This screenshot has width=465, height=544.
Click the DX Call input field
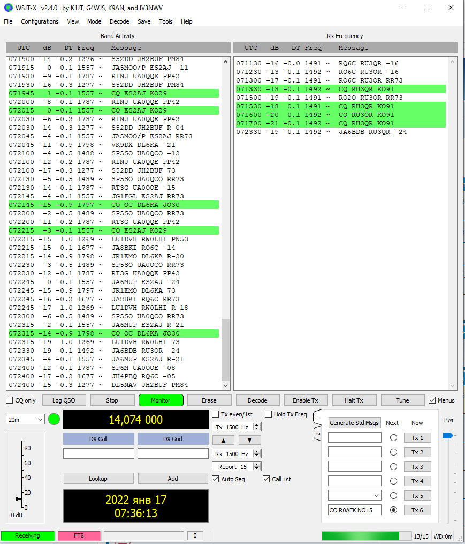(x=99, y=453)
